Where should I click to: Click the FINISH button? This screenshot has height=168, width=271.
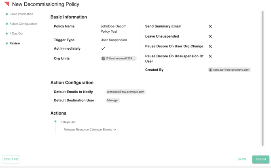coord(260,159)
